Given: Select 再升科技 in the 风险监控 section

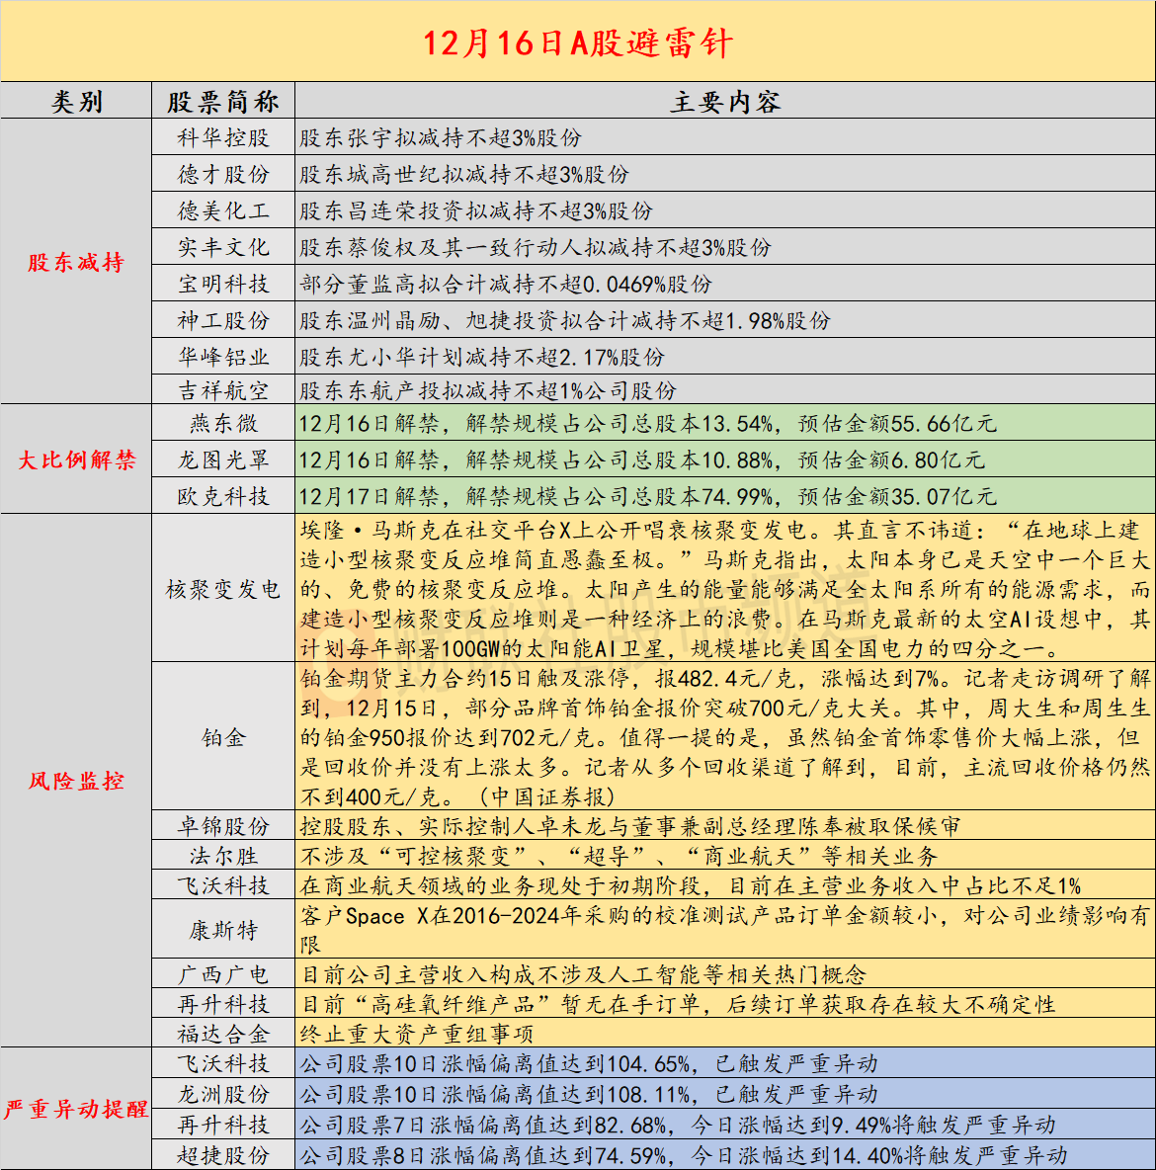Looking at the screenshot, I should [223, 1004].
